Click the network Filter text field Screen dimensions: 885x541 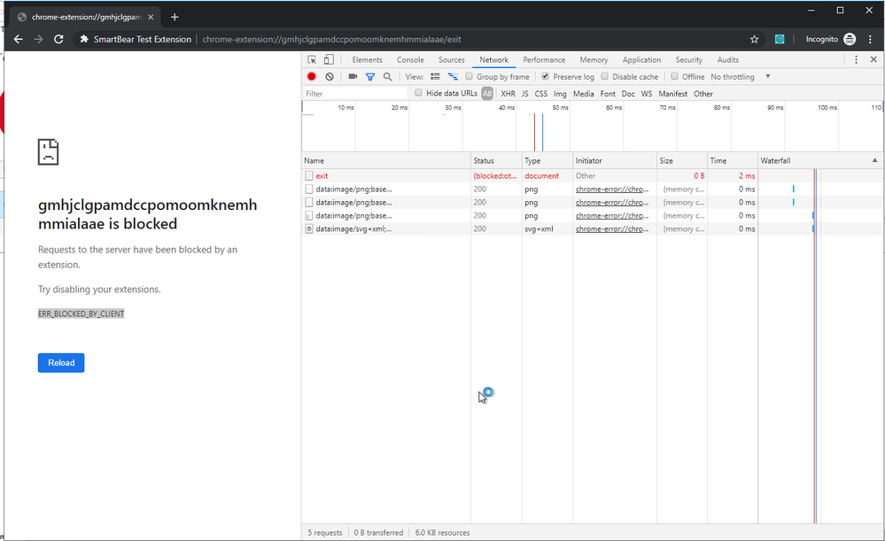click(x=354, y=94)
